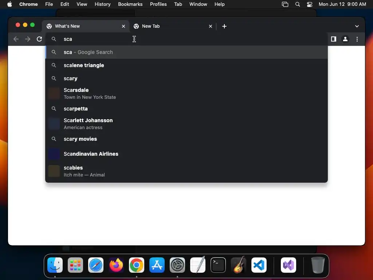Open System Settings from the Dock
Viewport: 373px width, 280px height.
tap(177, 265)
